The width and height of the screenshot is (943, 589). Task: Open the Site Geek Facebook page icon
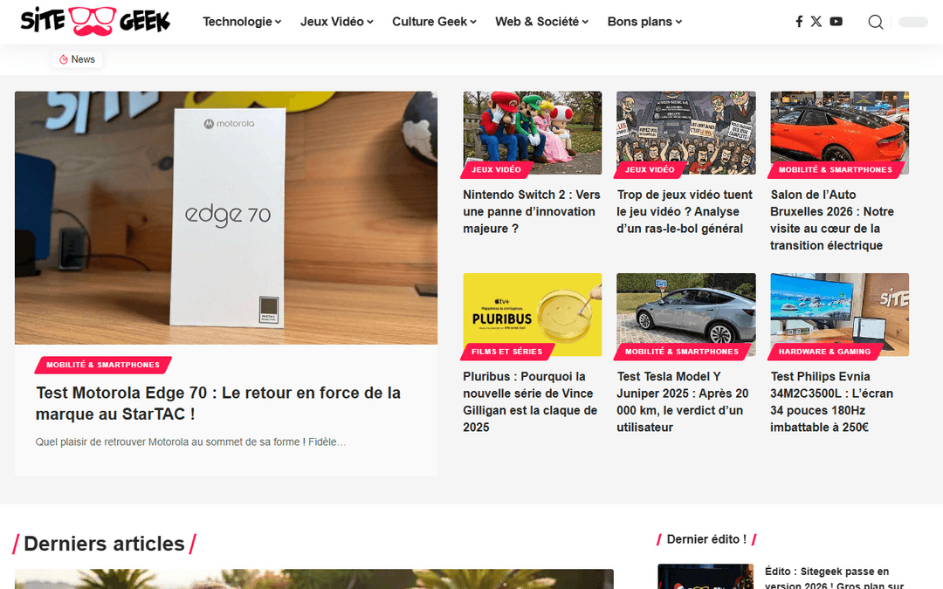[799, 22]
